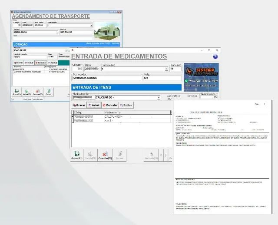The height and width of the screenshot is (225, 278).
Task: Select JOAO TESTE row in Transporte passenger grid
Action: pos(41,69)
